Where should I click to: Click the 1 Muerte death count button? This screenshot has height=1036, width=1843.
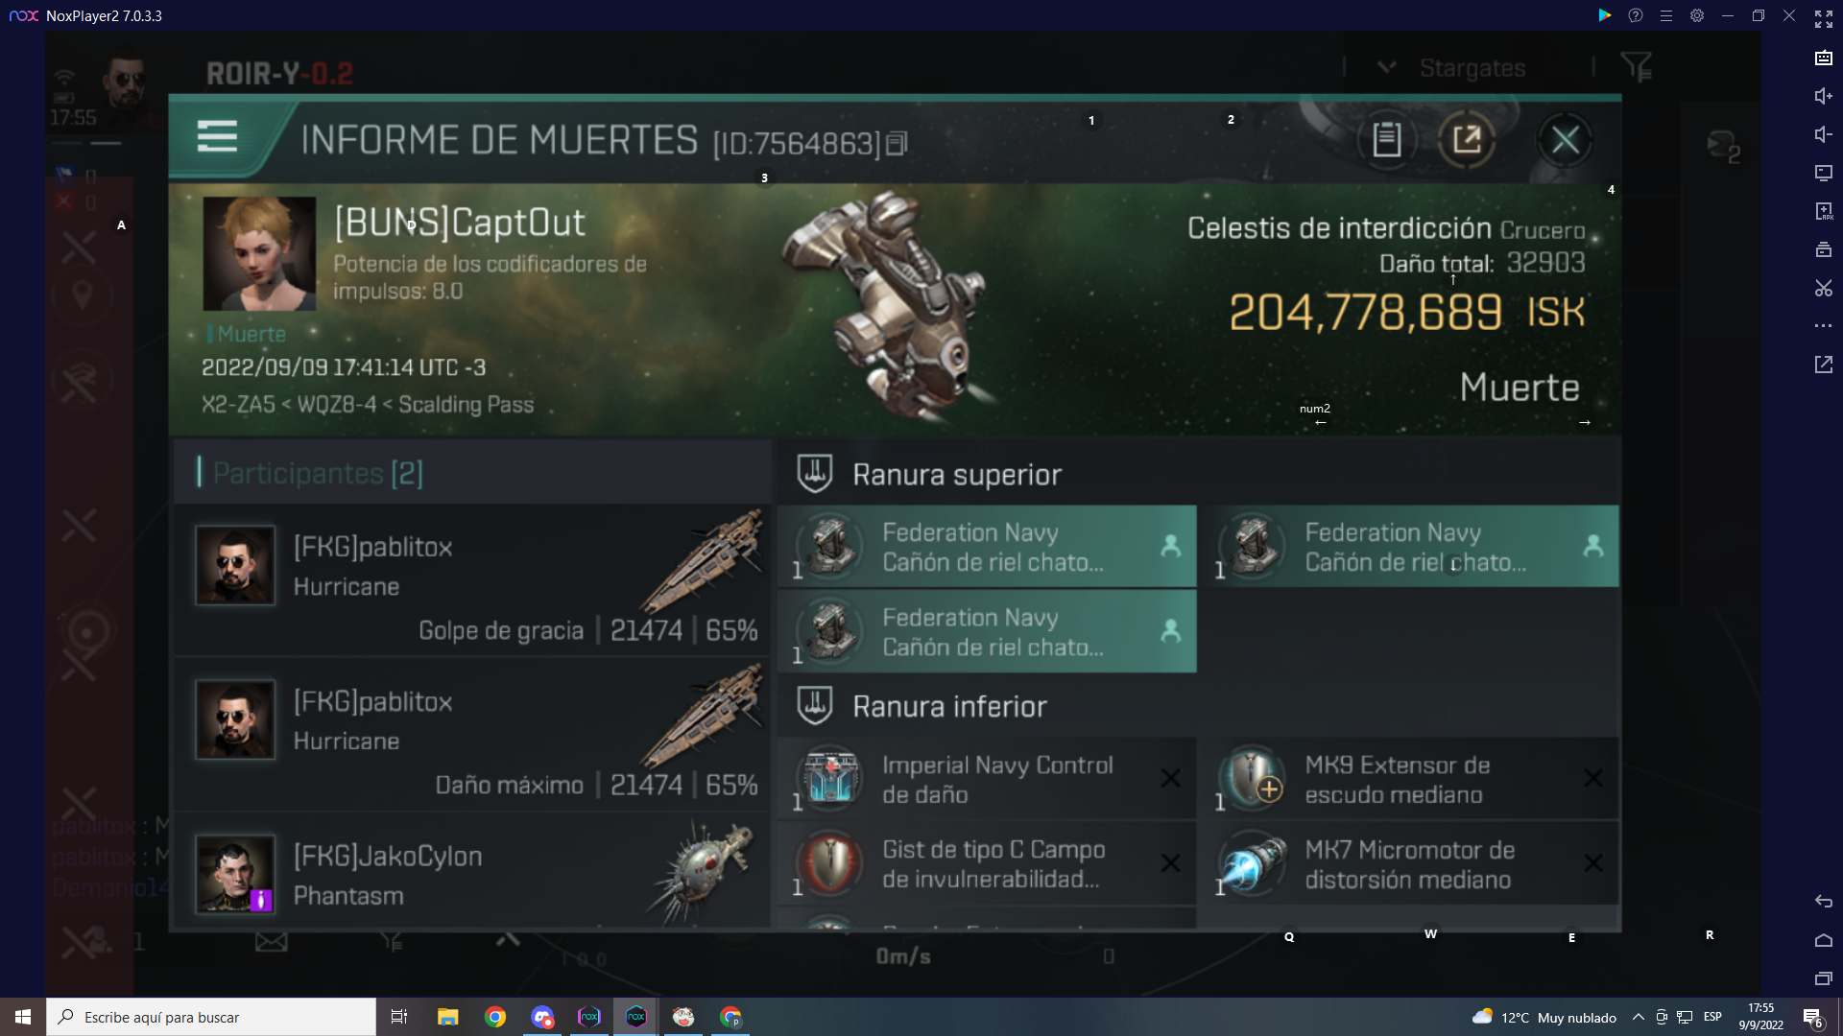[x=246, y=333]
